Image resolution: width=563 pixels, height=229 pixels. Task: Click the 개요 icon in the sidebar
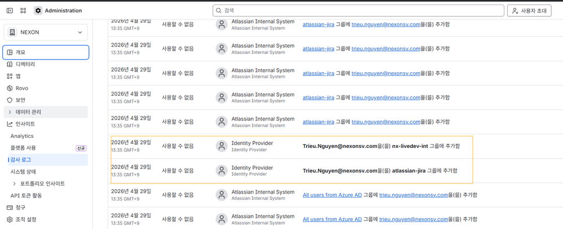coord(10,52)
